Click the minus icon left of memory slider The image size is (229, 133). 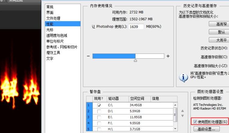coord(88,56)
